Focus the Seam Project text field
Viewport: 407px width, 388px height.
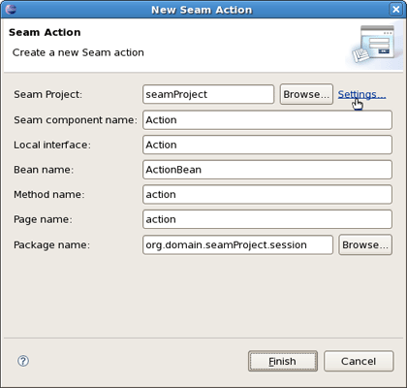pos(208,94)
